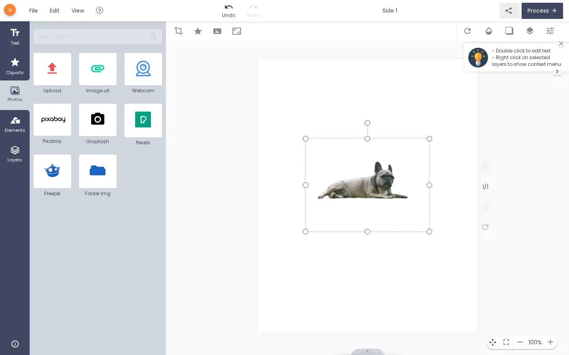Open the View menu
The width and height of the screenshot is (569, 355).
(x=78, y=11)
